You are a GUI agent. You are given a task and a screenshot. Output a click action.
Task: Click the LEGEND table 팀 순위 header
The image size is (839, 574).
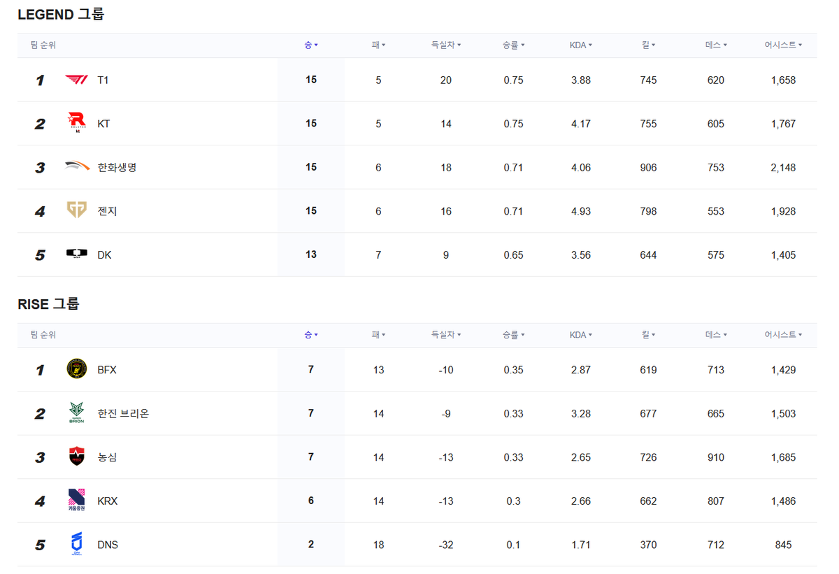[43, 45]
